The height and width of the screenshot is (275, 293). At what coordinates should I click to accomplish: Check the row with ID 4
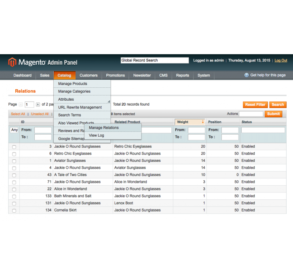point(14,168)
